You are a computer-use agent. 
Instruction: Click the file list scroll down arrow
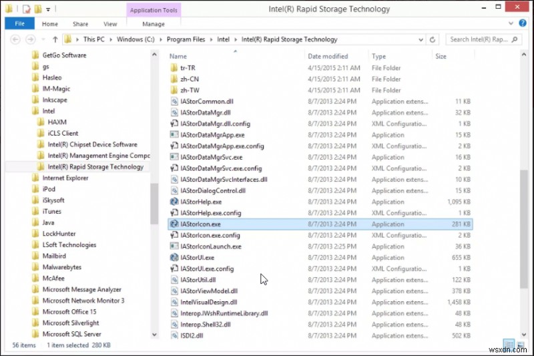coord(524,335)
